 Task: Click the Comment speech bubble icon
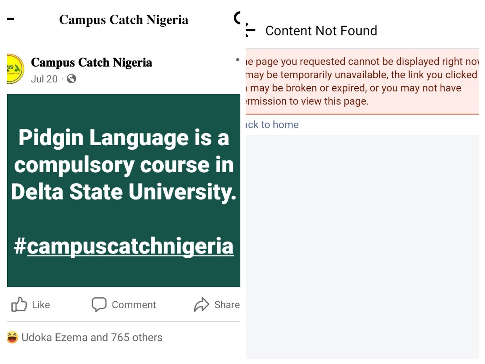(99, 304)
